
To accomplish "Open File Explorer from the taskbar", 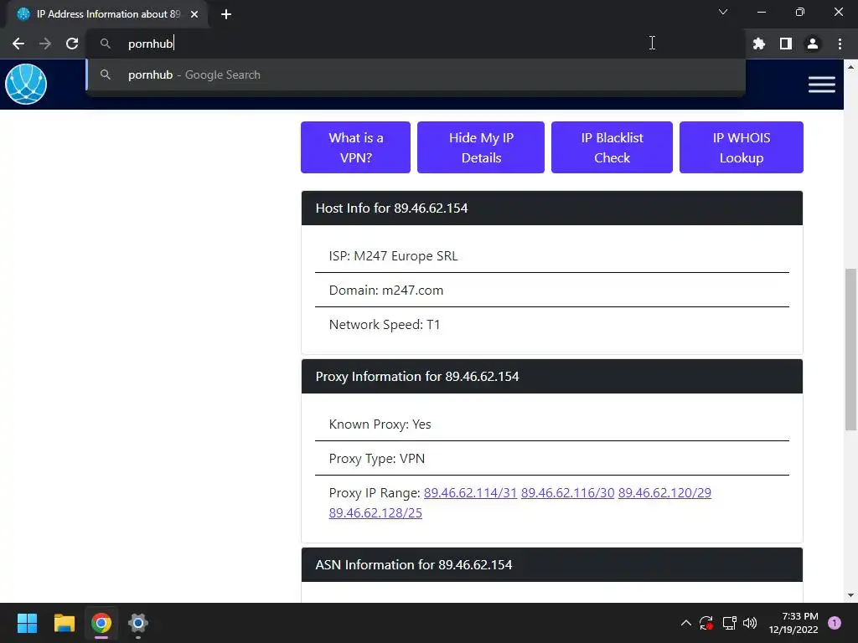I will (x=64, y=623).
